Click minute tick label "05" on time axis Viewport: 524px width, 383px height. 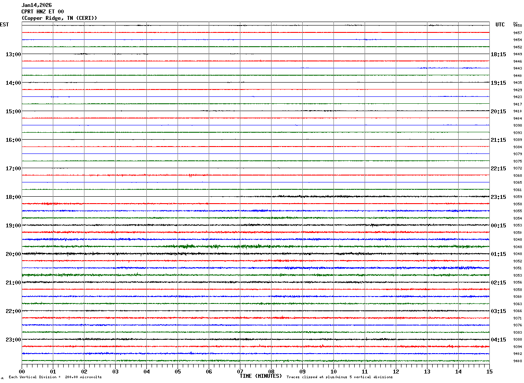[178, 372]
